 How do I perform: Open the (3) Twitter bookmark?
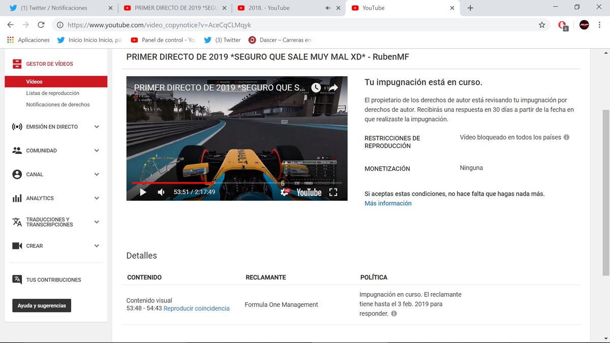click(x=222, y=40)
